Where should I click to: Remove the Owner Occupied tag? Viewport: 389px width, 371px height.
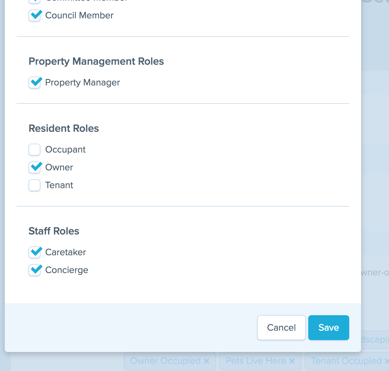coord(206,361)
